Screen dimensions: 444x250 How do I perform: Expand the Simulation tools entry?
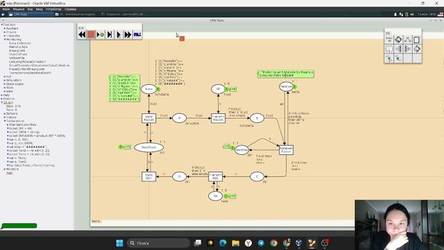[5, 81]
